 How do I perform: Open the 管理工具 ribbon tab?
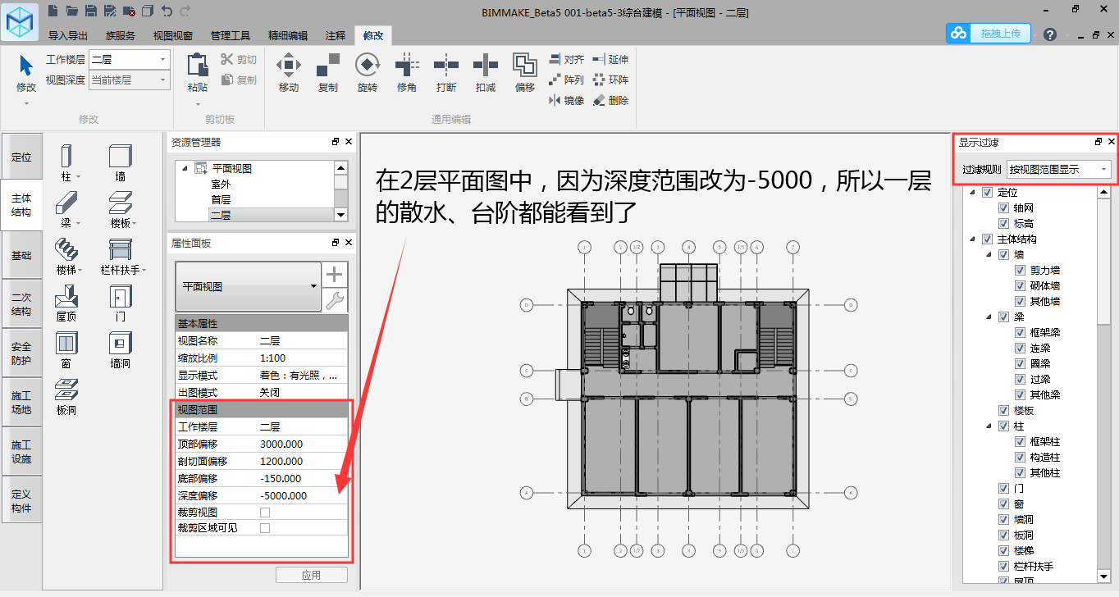(x=231, y=36)
